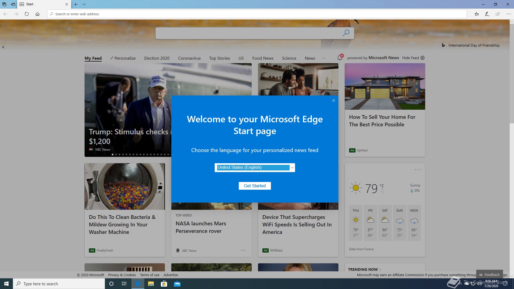Click the tabs you've set aside icon
514x289 pixels.
pyautogui.click(x=4, y=4)
